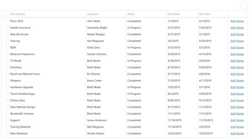Click the Due Date column header
Image resolution: width=249 pixels, height=140 pixels.
point(204,14)
